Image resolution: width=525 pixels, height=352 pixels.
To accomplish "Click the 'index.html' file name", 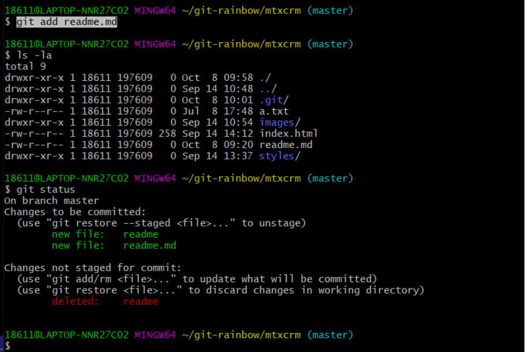I will point(289,134).
